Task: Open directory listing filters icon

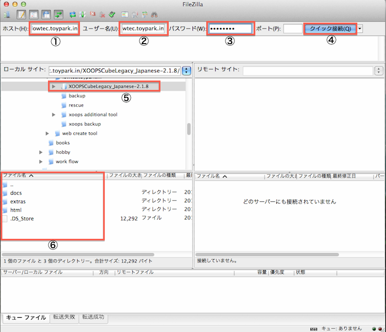Action: [125, 15]
